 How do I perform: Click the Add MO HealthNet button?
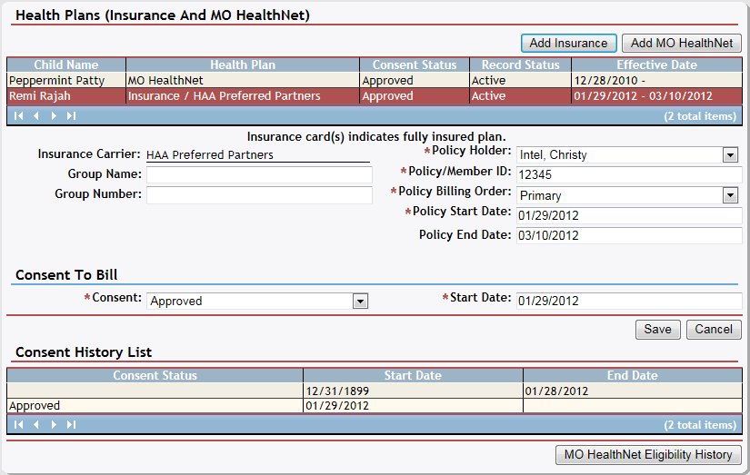coord(682,43)
